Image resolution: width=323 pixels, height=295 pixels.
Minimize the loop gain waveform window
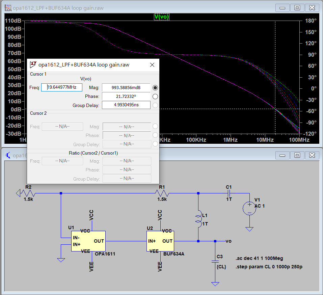coord(282,8)
